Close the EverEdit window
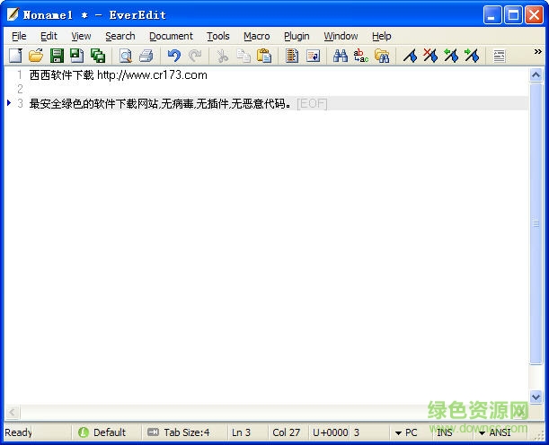Viewport: 549px width, 445px height. (x=534, y=14)
